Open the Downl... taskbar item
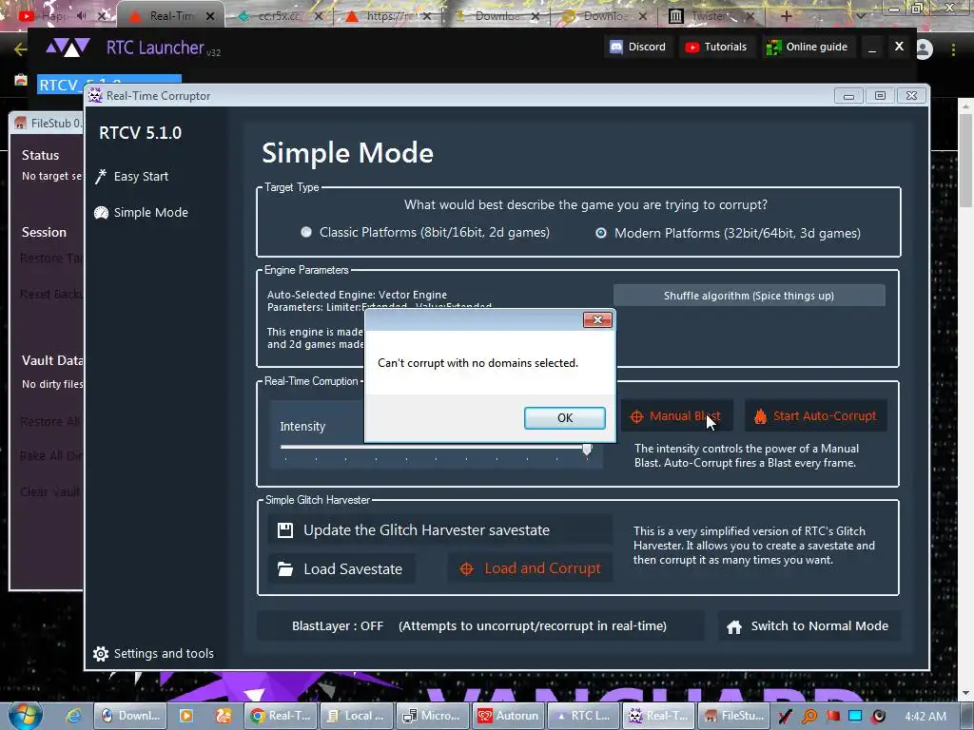The height and width of the screenshot is (730, 974). pos(129,716)
